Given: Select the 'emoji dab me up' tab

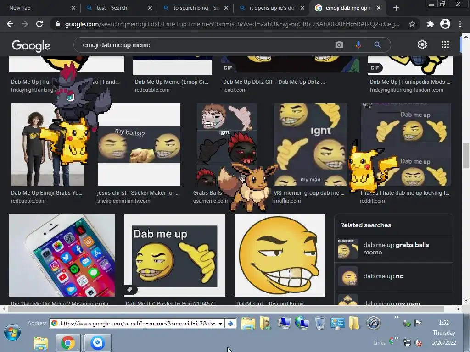Looking at the screenshot, I should tap(349, 8).
